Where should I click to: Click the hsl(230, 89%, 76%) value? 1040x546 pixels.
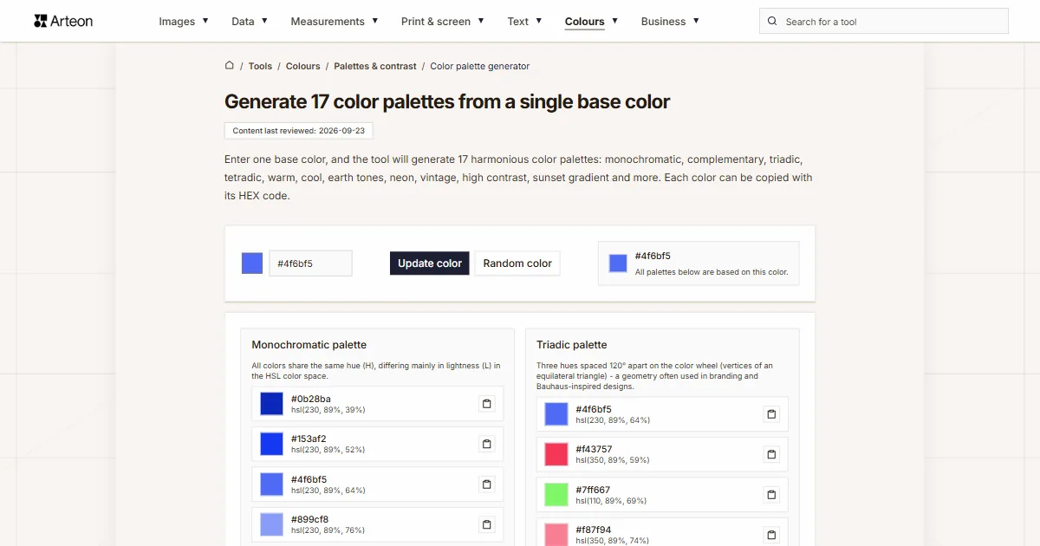point(328,530)
